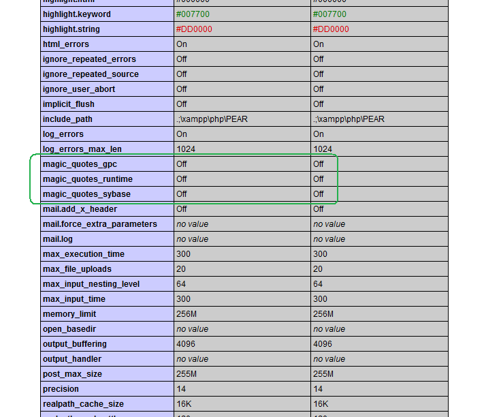
Task: Select realpath_cache_size last-column 16K value
Action: click(321, 404)
